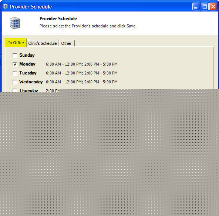This screenshot has width=219, height=216.
Task: Enable the Sunday checkbox
Action: [x=15, y=55]
